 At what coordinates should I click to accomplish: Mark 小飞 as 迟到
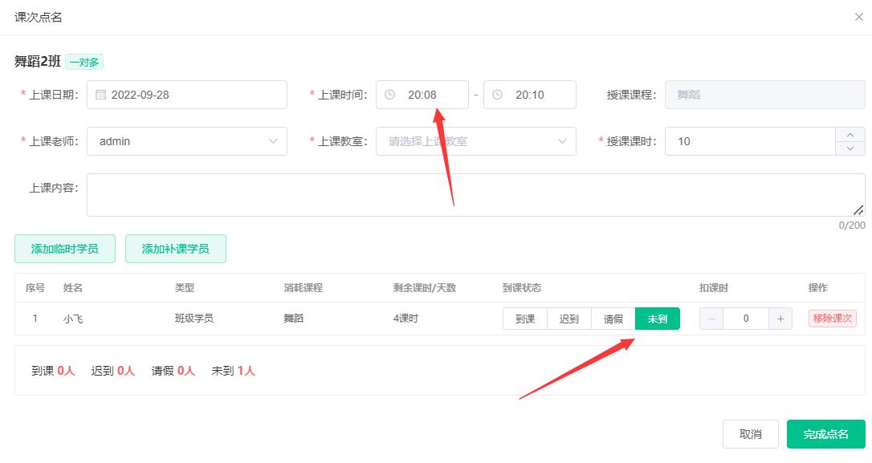[569, 318]
